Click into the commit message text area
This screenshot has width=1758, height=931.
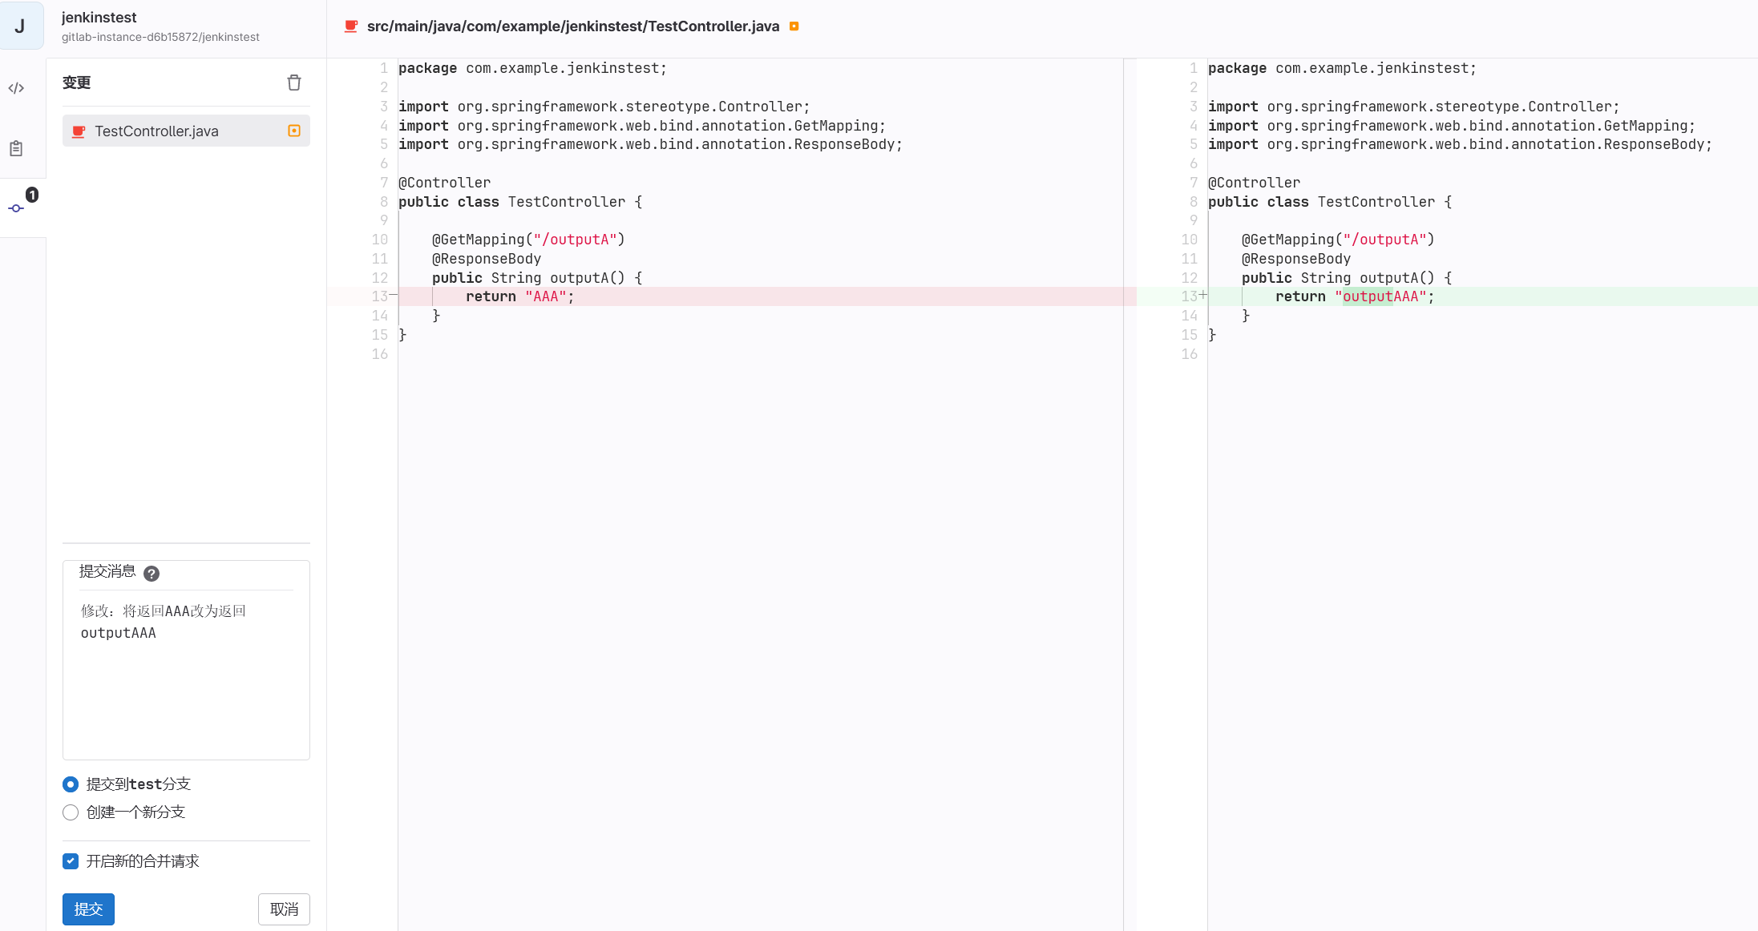click(x=186, y=673)
